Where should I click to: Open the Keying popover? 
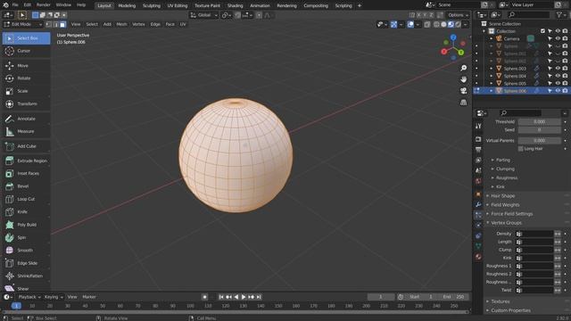pyautogui.click(x=54, y=297)
